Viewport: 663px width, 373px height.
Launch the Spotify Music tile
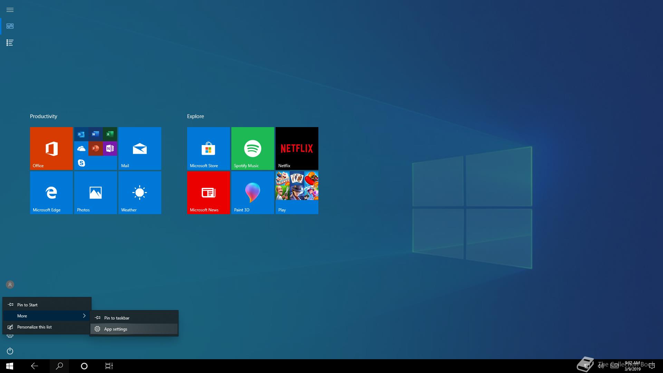253,149
